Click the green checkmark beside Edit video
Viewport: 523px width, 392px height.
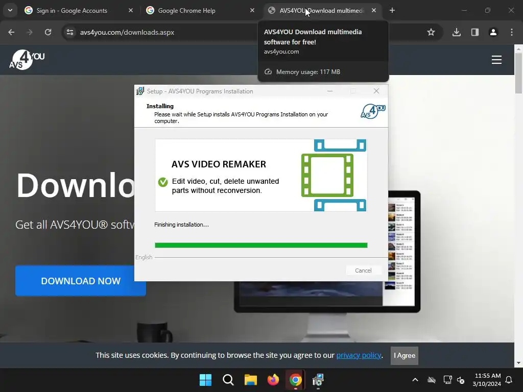click(163, 182)
